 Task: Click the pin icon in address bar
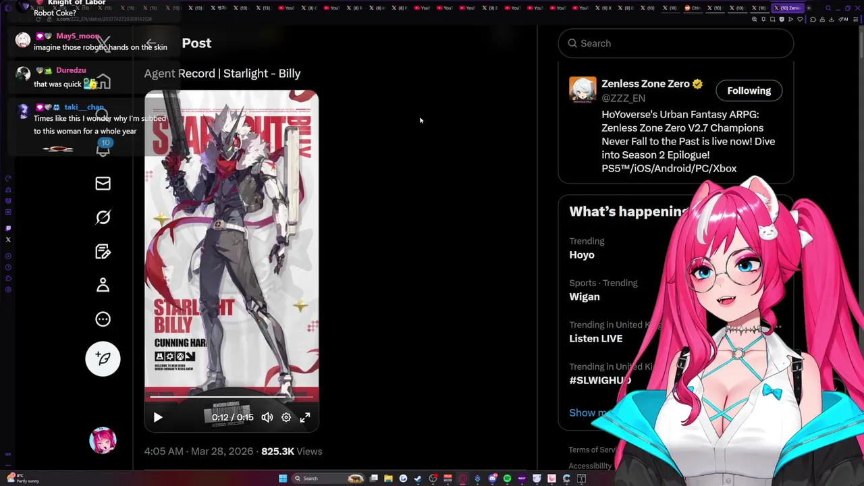tap(763, 20)
